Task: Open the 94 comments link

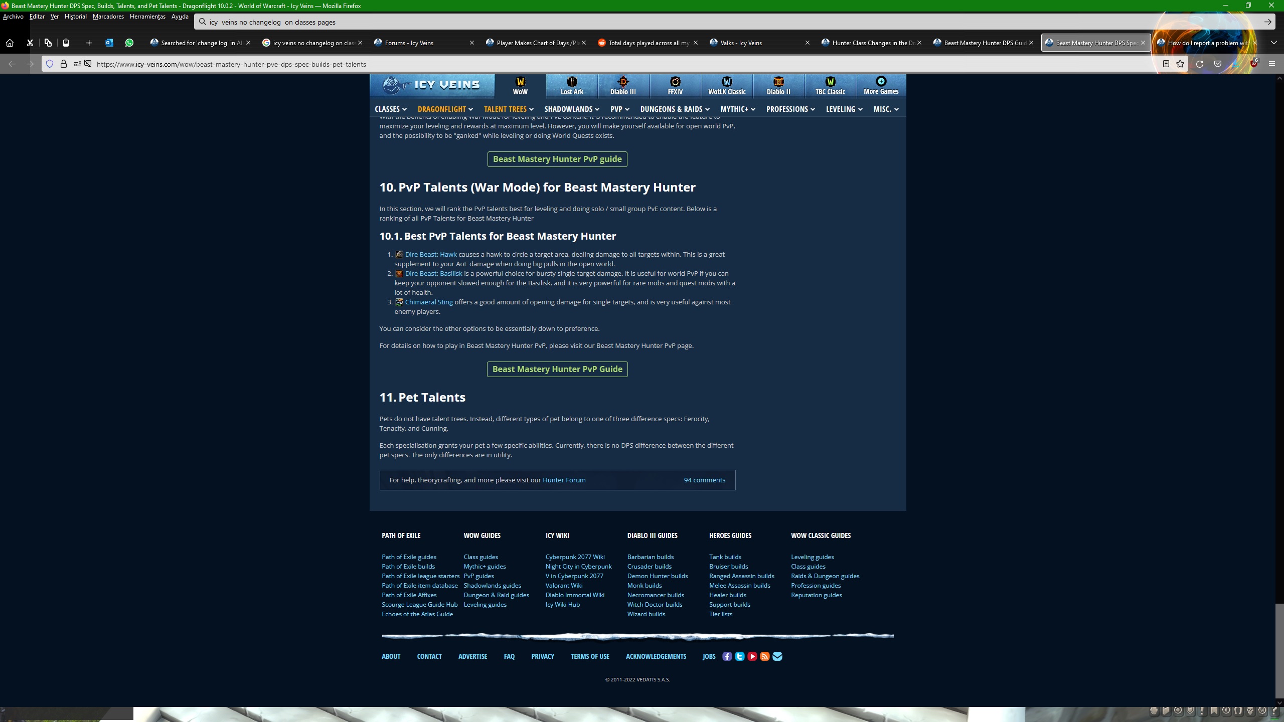Action: [x=704, y=480]
